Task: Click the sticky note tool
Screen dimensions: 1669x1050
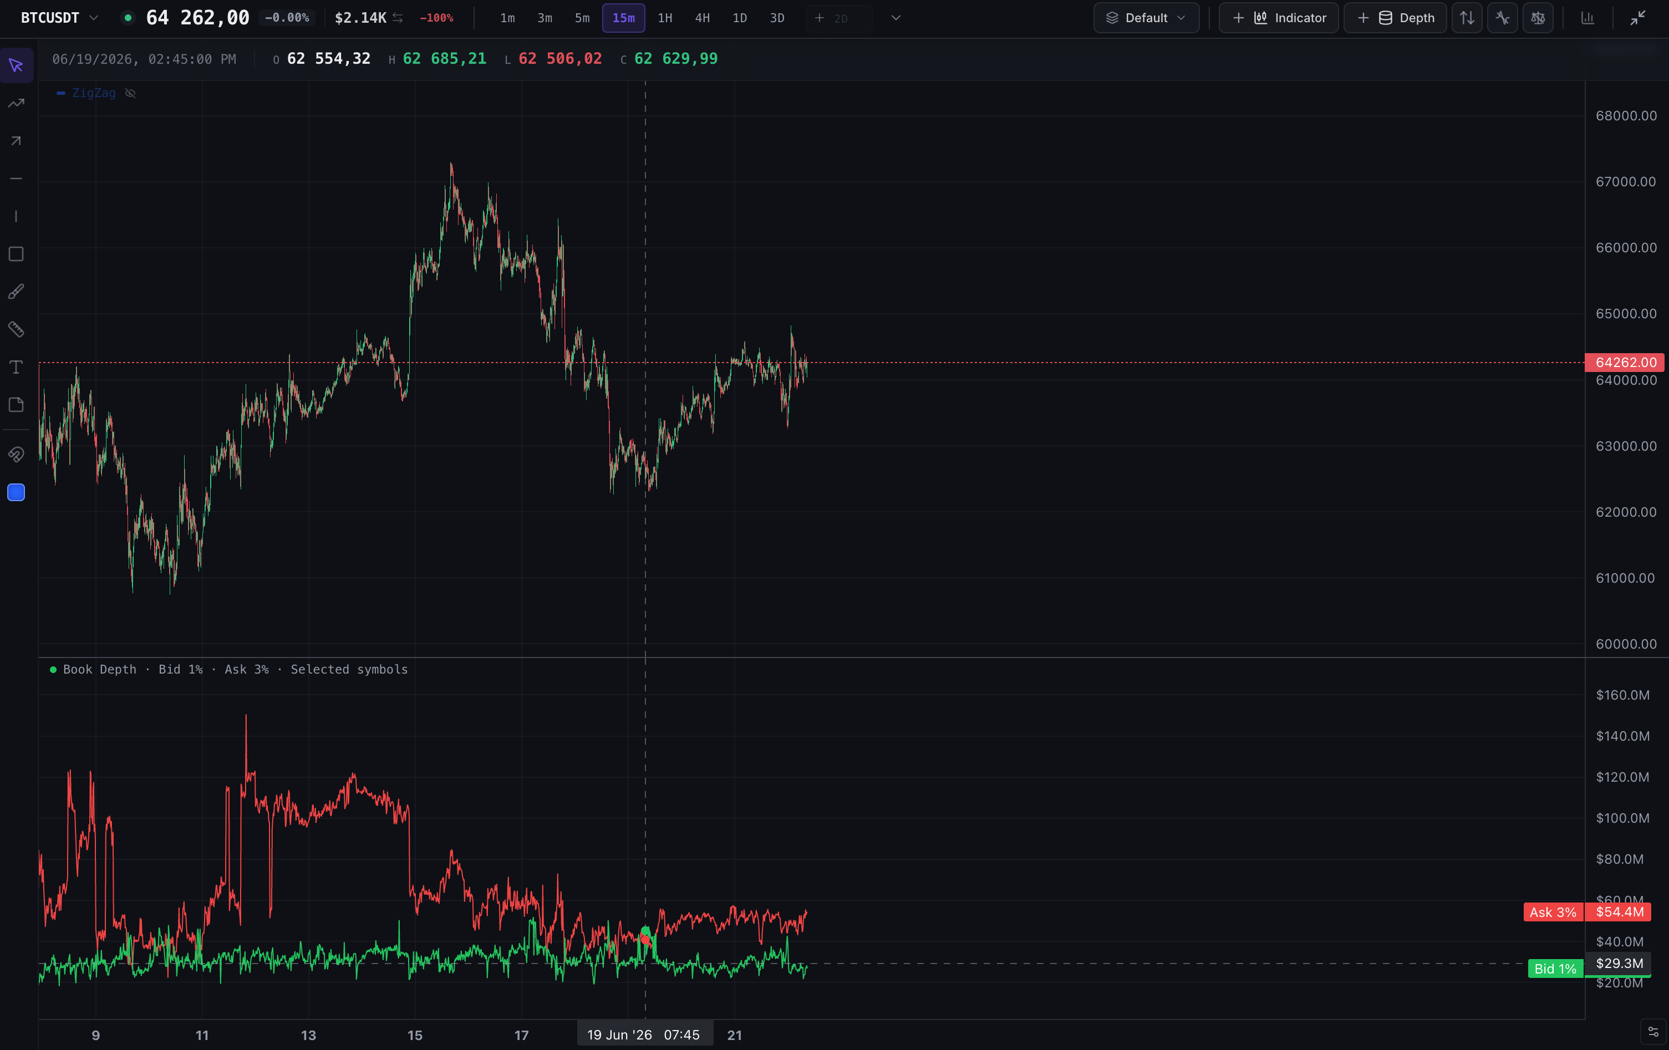Action: coord(16,405)
